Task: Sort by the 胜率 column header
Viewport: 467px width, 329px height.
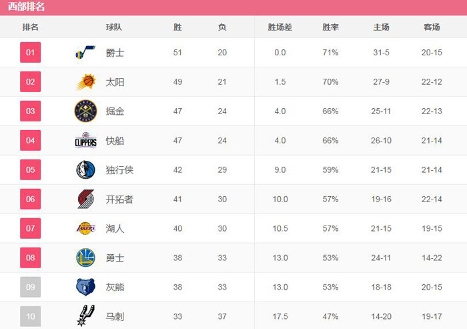Action: coord(330,27)
